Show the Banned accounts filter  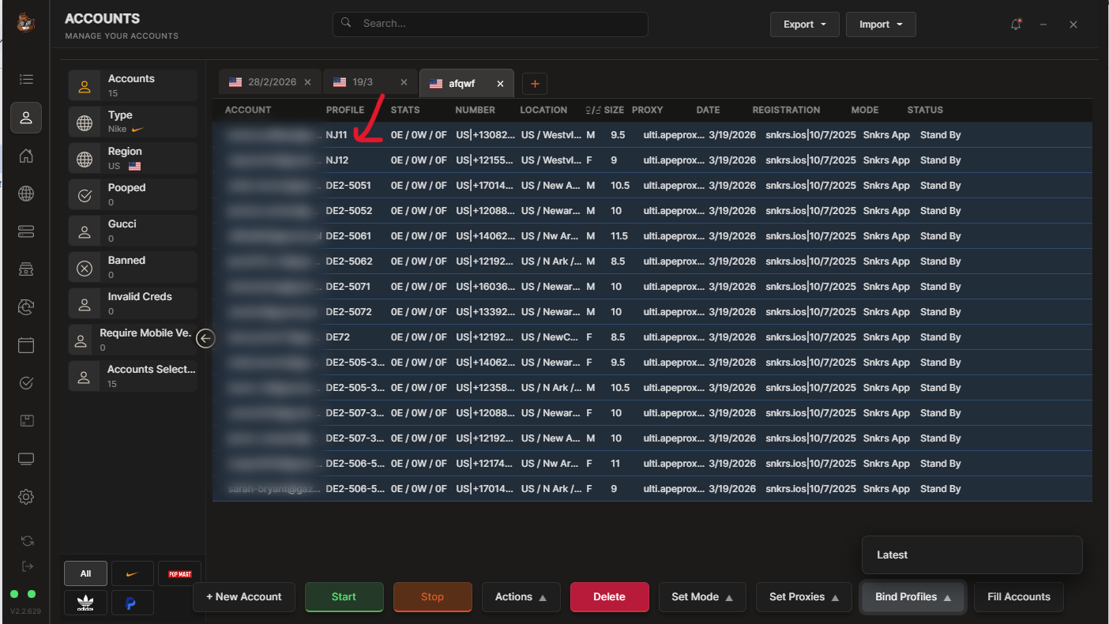tap(132, 267)
